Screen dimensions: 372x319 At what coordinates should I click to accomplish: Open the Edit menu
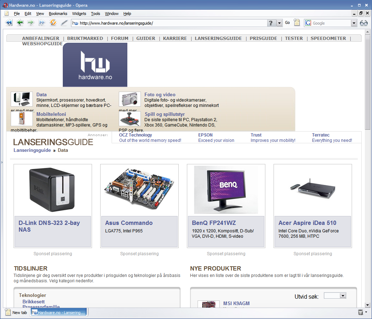click(x=28, y=14)
